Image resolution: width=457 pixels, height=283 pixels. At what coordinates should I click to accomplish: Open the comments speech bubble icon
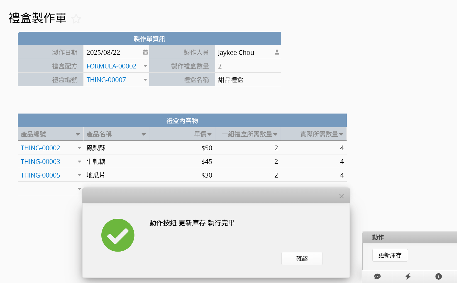377,276
